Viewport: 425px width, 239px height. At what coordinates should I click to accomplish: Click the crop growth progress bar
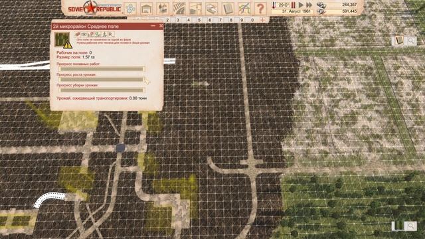coord(102,80)
